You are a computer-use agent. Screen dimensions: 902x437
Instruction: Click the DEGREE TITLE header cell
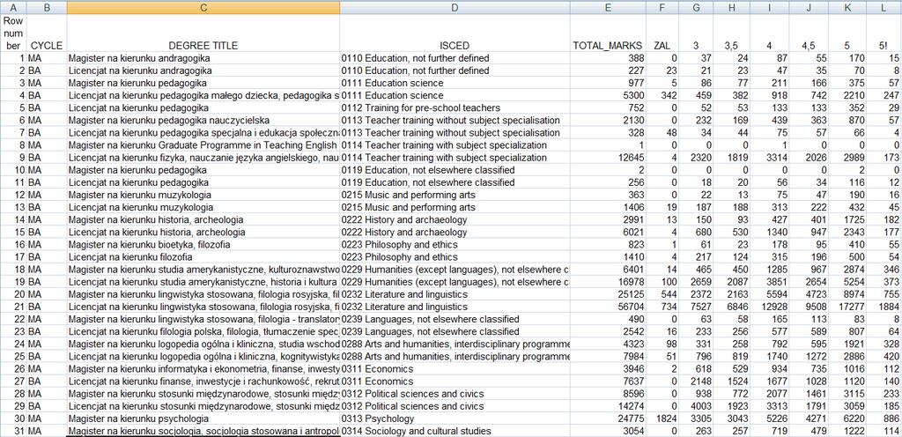[203, 33]
